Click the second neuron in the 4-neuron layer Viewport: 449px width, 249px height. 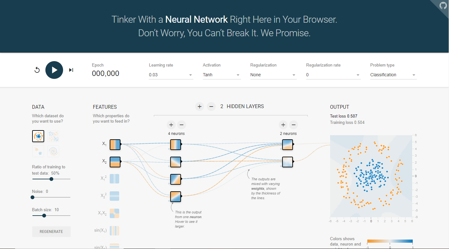click(176, 162)
